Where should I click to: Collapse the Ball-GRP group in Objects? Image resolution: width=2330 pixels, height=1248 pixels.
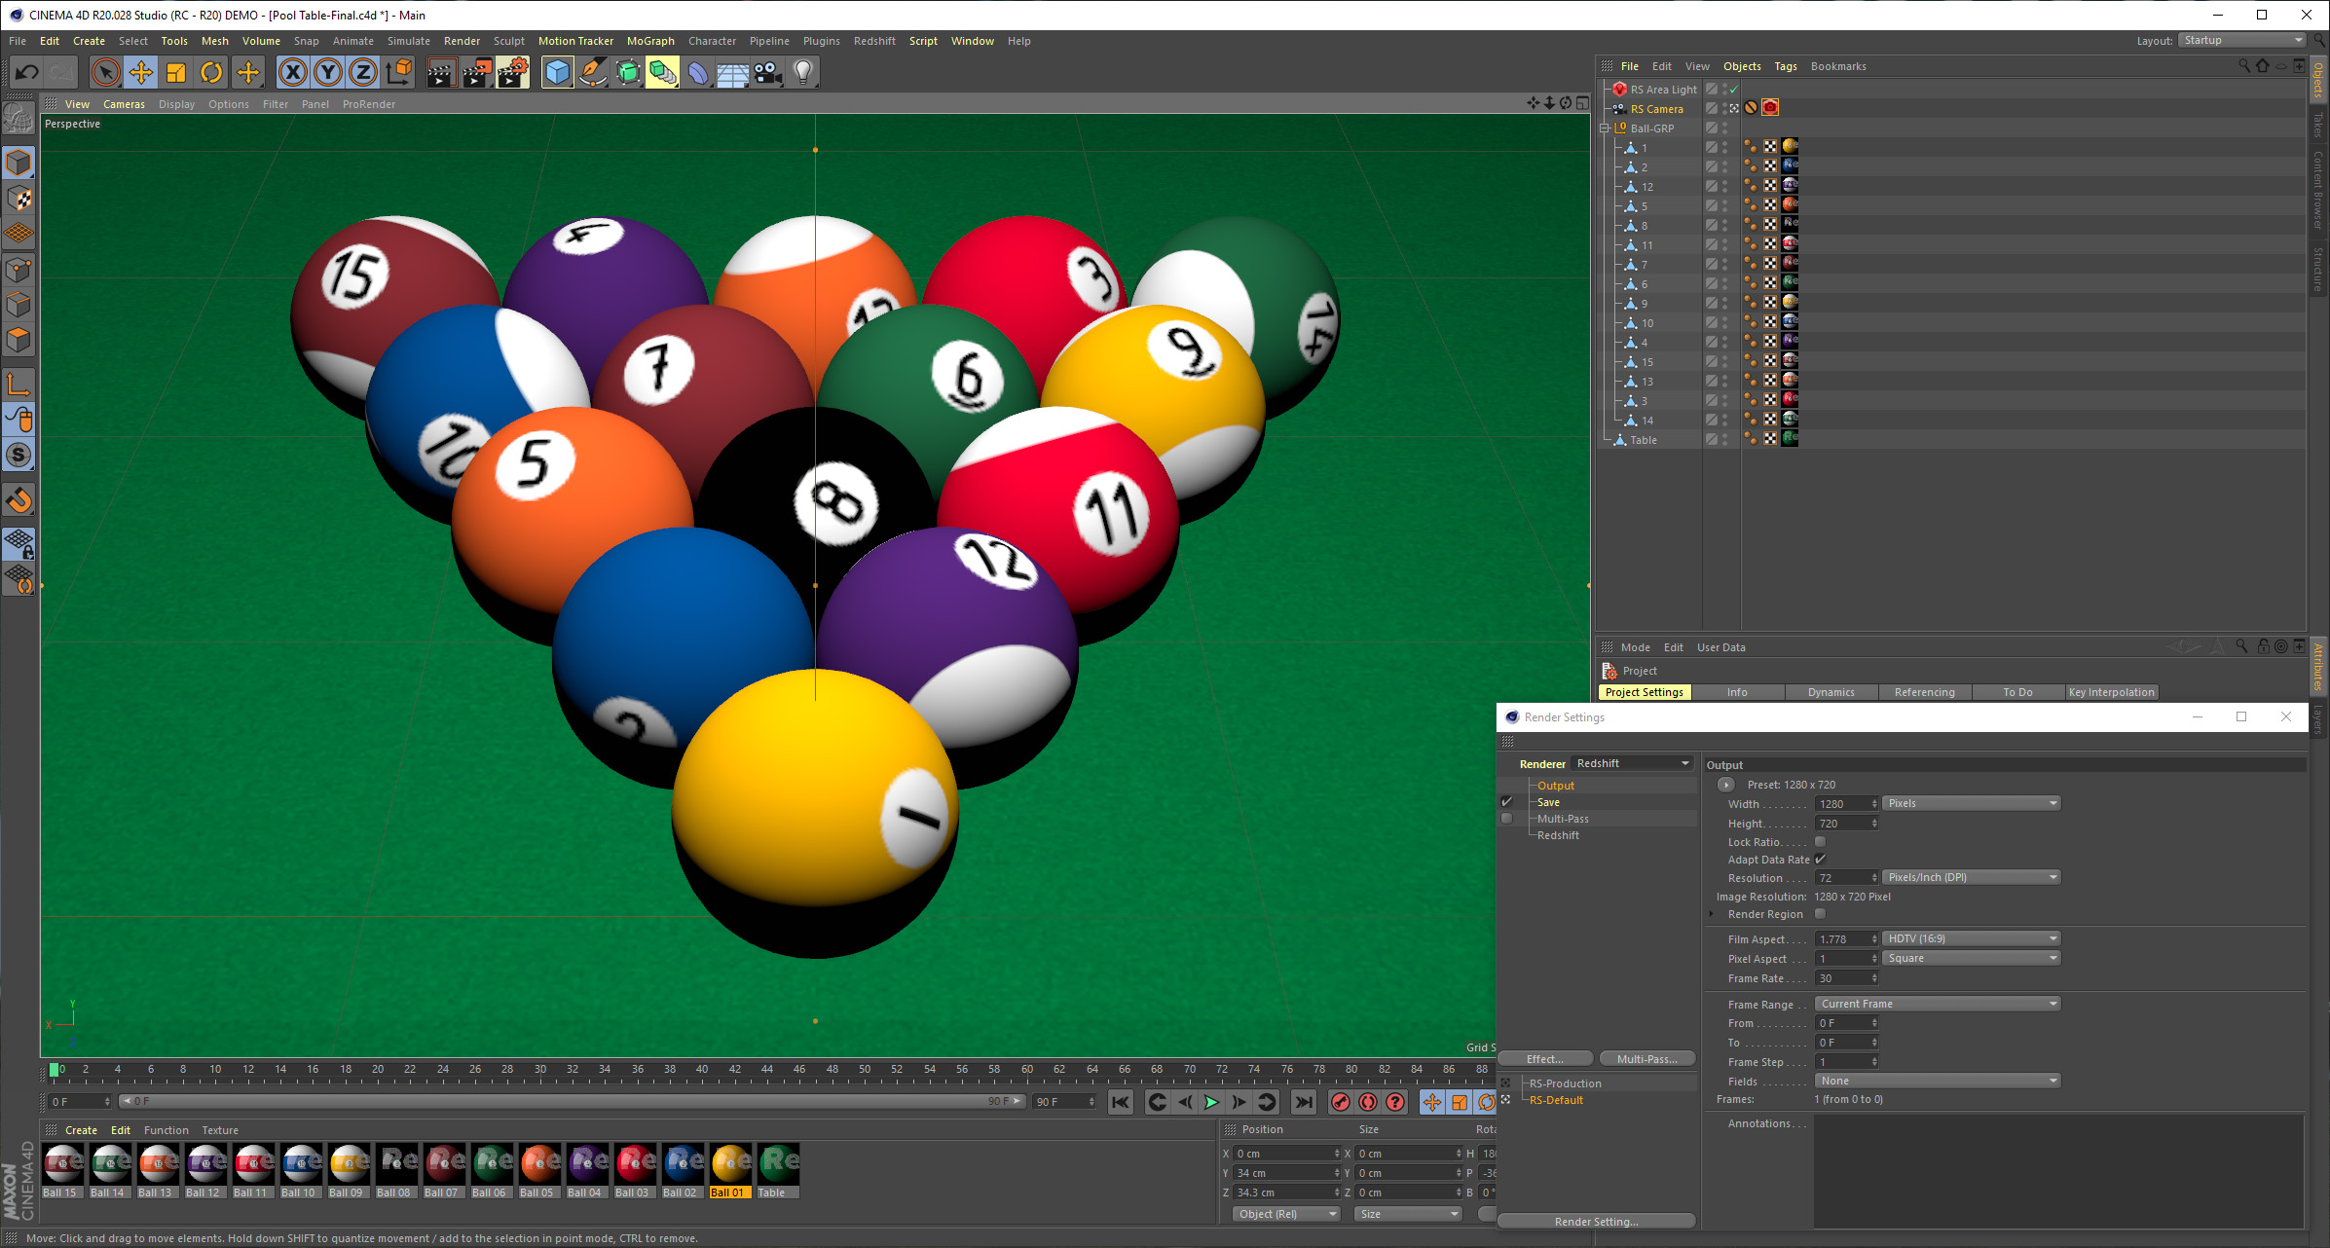(1605, 128)
